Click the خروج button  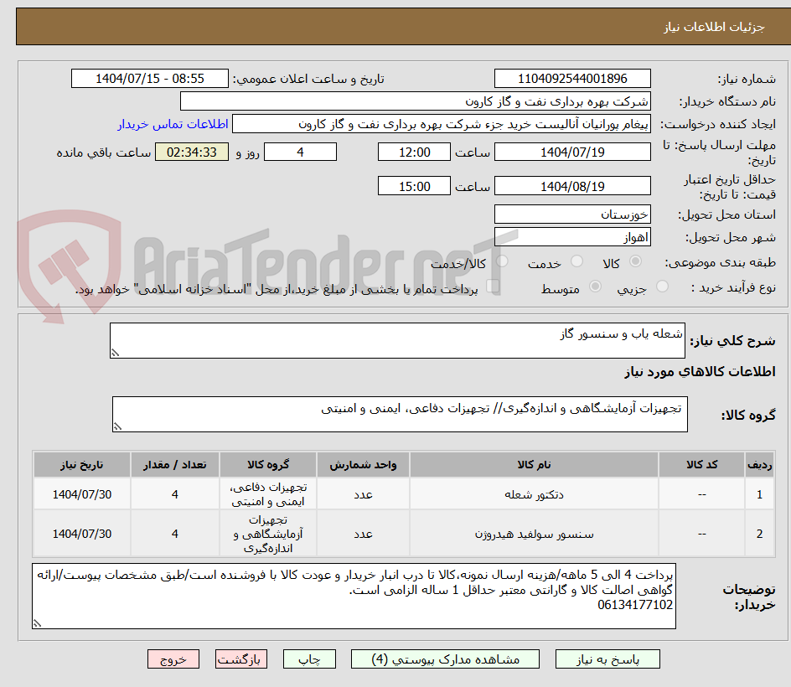173,659
